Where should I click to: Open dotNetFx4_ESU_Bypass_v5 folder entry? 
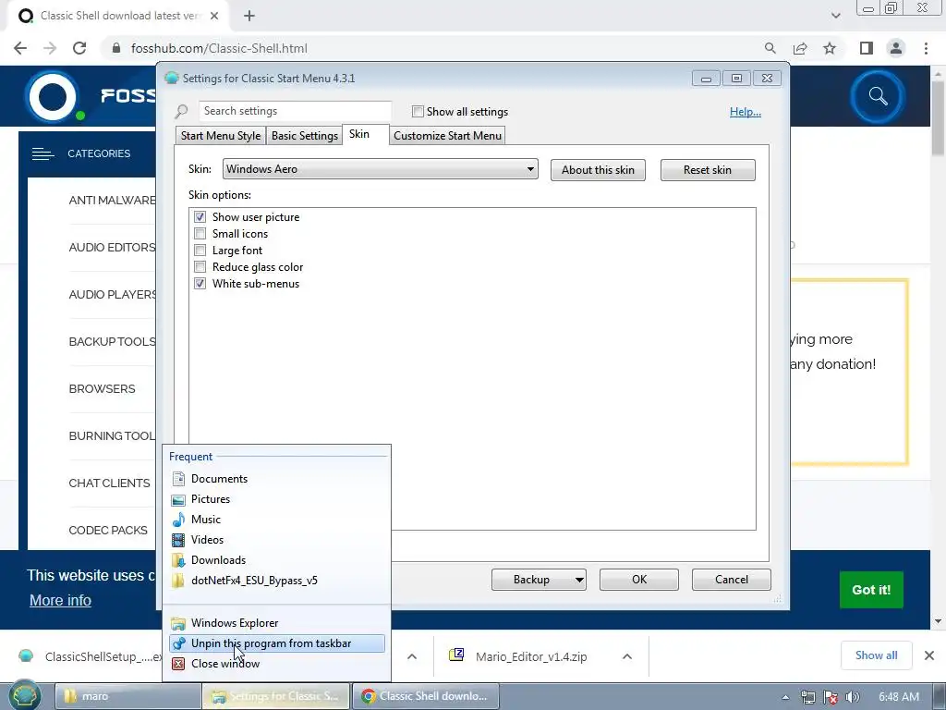pyautogui.click(x=277, y=581)
